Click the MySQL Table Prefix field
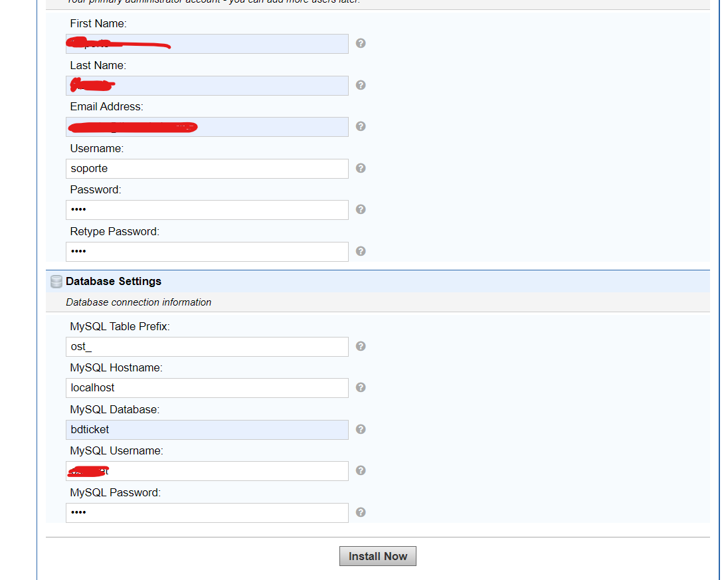Image resolution: width=722 pixels, height=580 pixels. click(207, 347)
